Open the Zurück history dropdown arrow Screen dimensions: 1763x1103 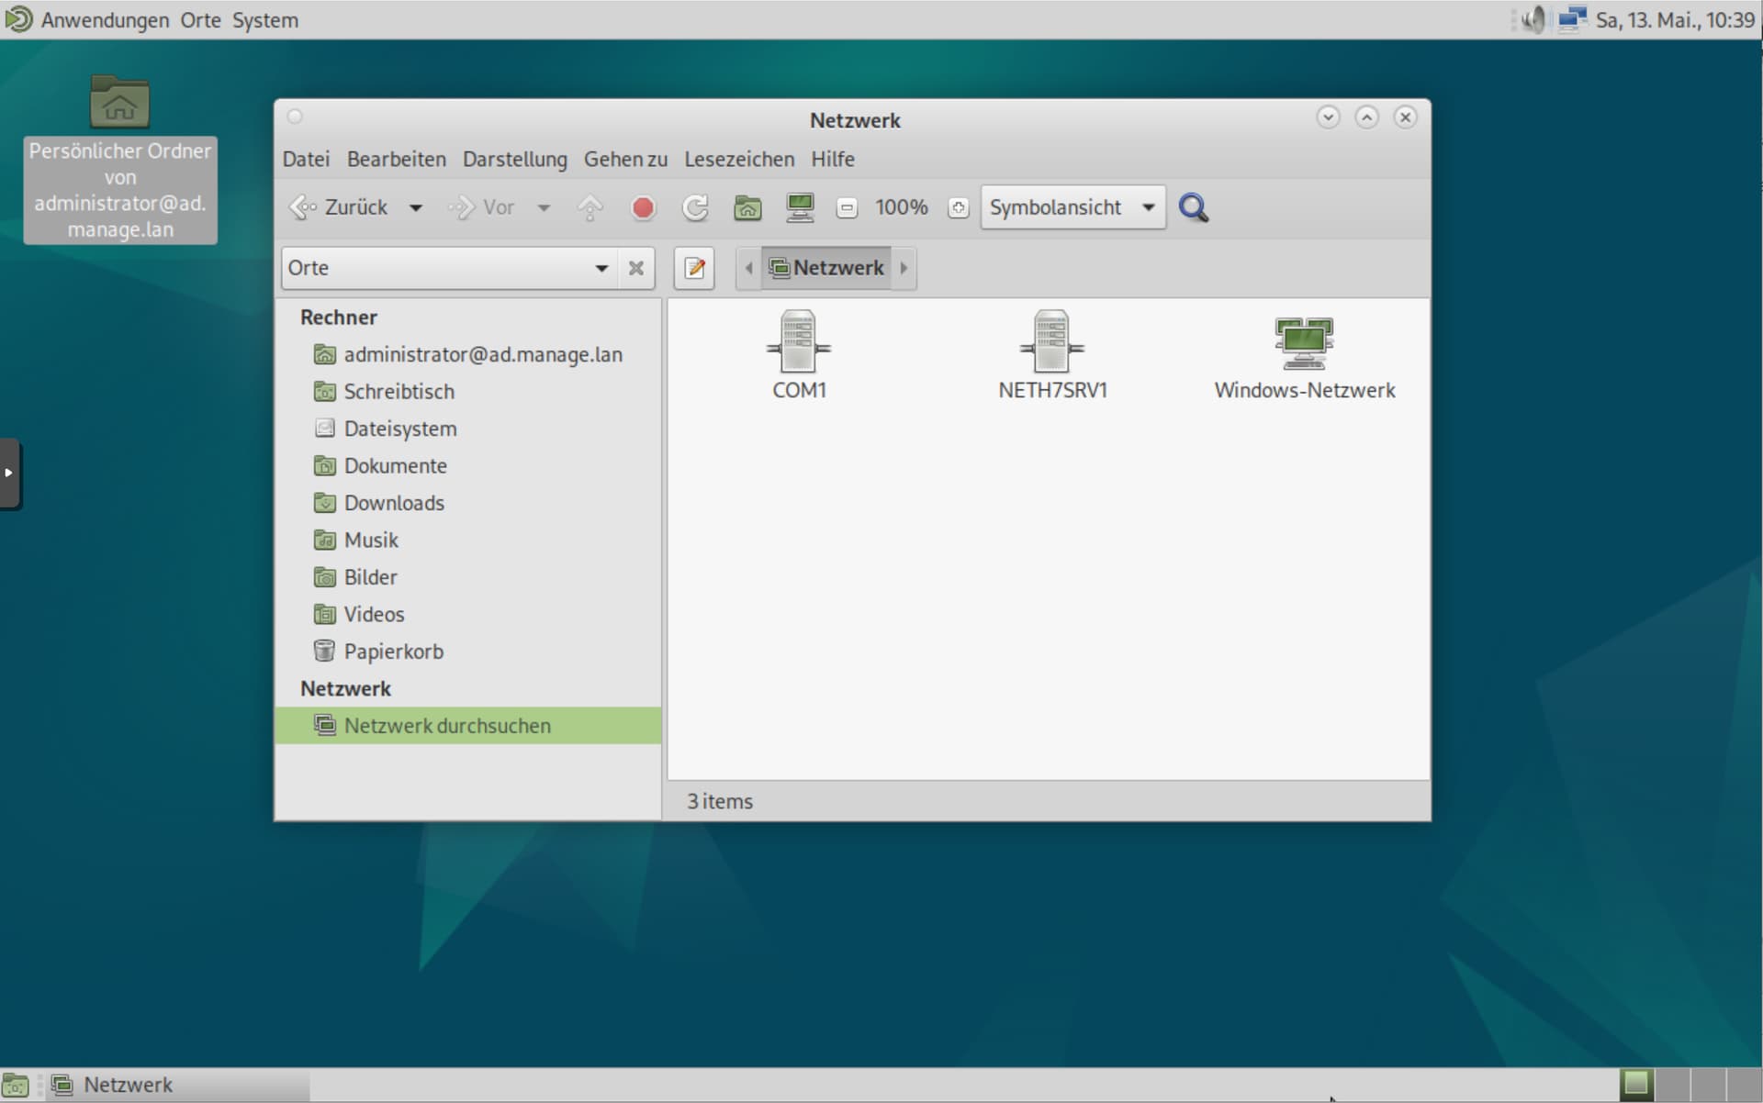[x=415, y=207]
